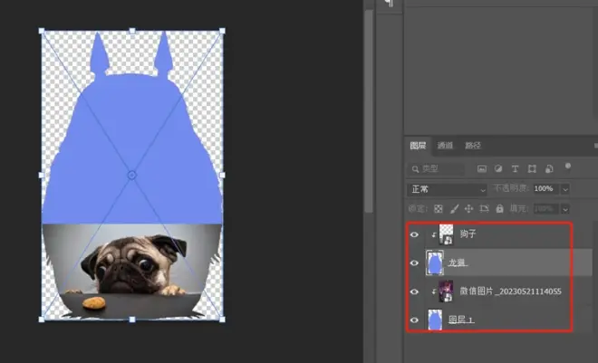The width and height of the screenshot is (598, 363).
Task: Click clipping mask arrow on 狗子 layer
Action: pyautogui.click(x=434, y=235)
